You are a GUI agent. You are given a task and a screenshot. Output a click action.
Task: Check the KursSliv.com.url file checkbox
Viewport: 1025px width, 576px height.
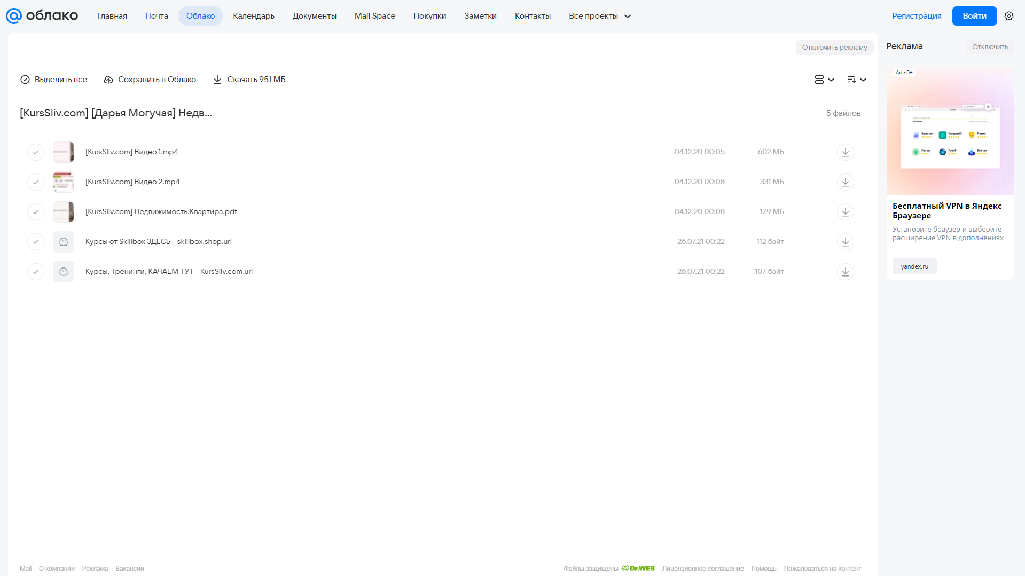coord(36,272)
